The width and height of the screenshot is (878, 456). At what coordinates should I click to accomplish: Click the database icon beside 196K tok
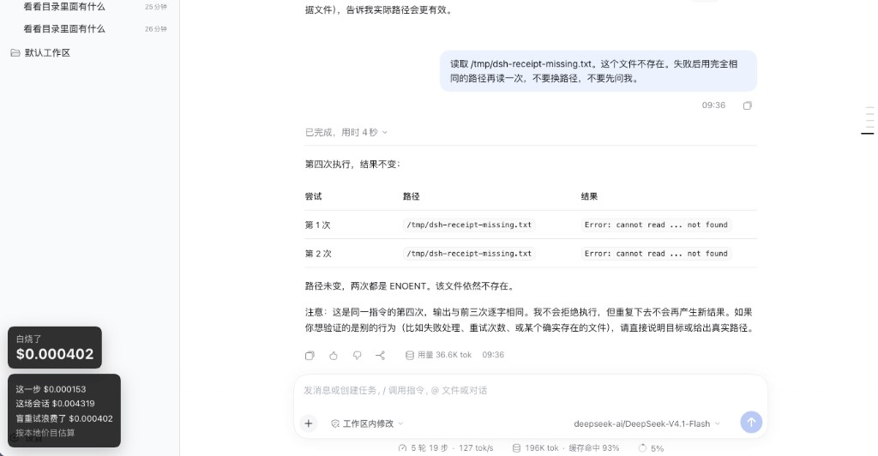516,448
